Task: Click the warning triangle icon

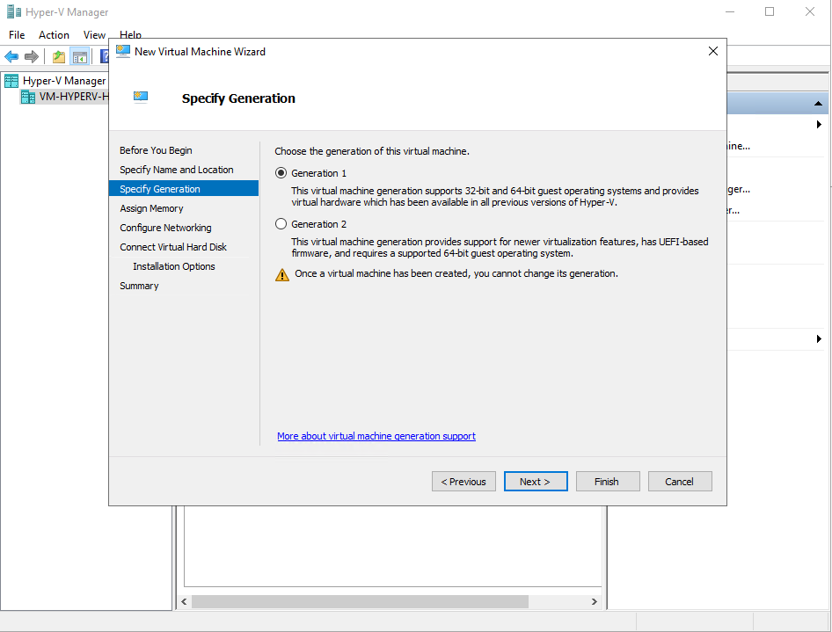Action: 282,274
